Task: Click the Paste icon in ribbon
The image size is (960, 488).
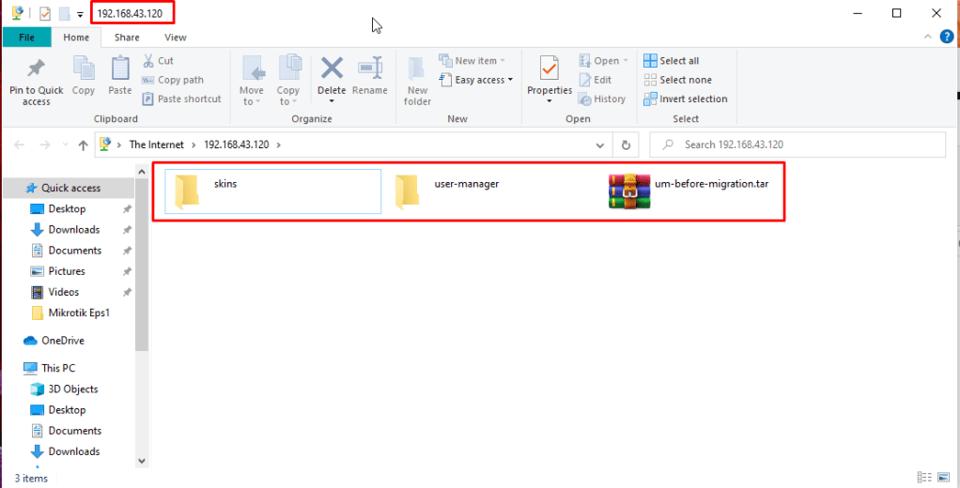Action: tap(120, 73)
